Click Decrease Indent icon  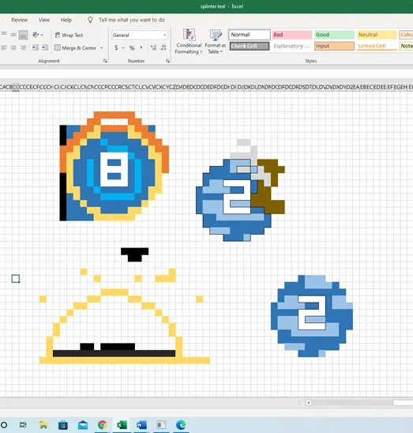coord(35,47)
